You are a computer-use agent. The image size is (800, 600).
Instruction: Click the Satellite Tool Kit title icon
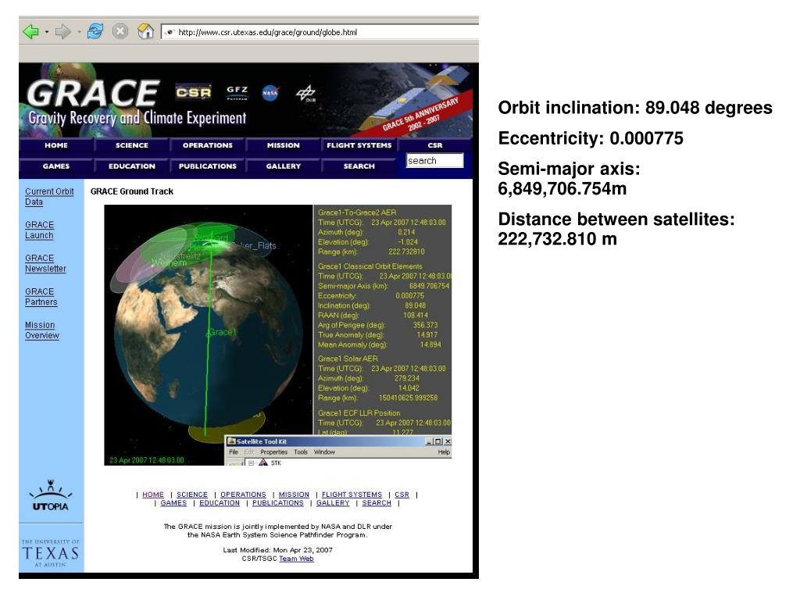click(231, 441)
